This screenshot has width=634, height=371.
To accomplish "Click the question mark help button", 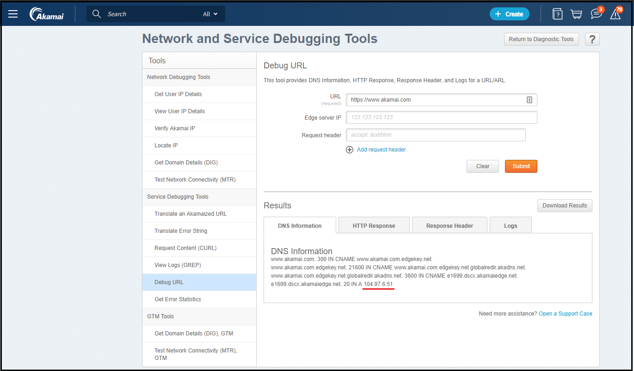I will pos(592,39).
